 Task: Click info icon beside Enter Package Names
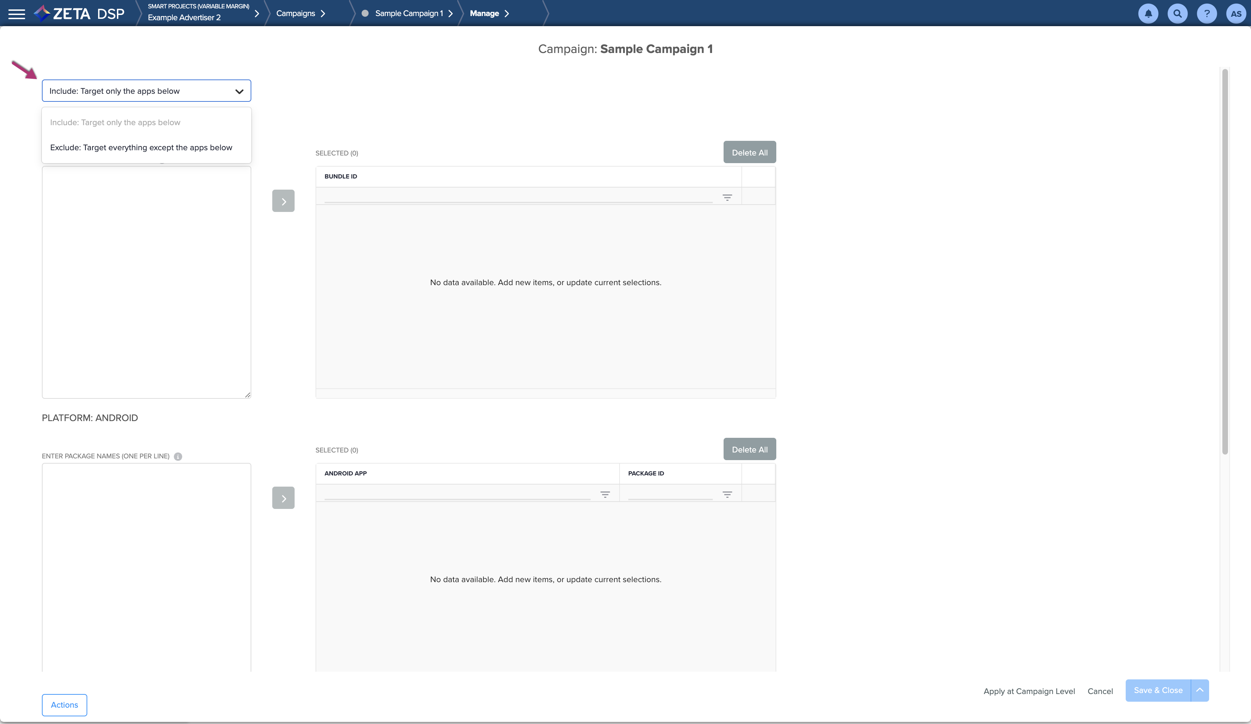tap(178, 457)
